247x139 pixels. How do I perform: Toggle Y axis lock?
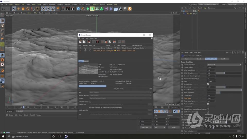click(48, 9)
